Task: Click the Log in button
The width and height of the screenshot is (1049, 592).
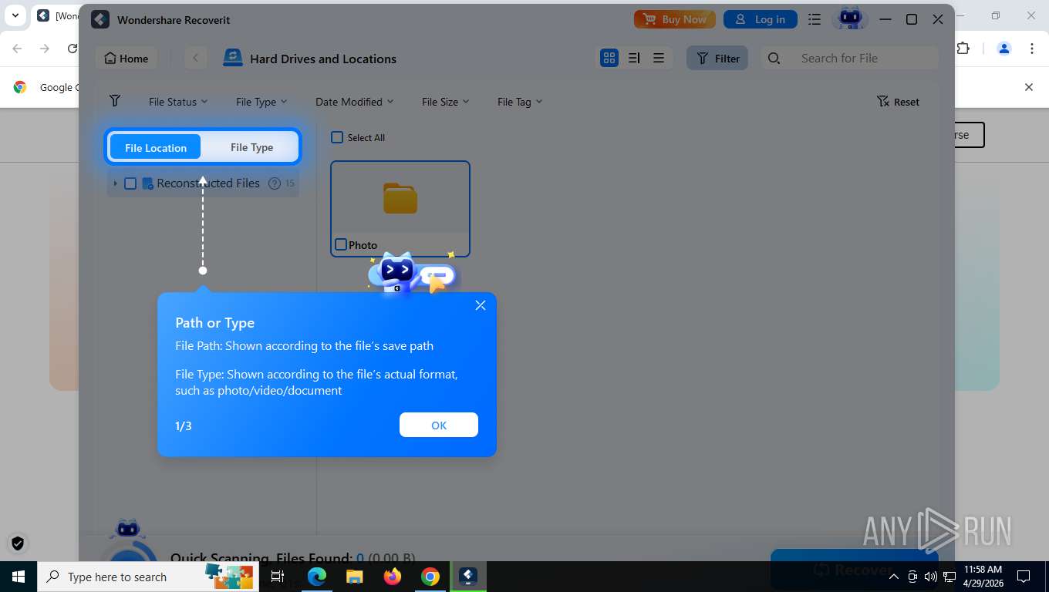Action: point(761,19)
